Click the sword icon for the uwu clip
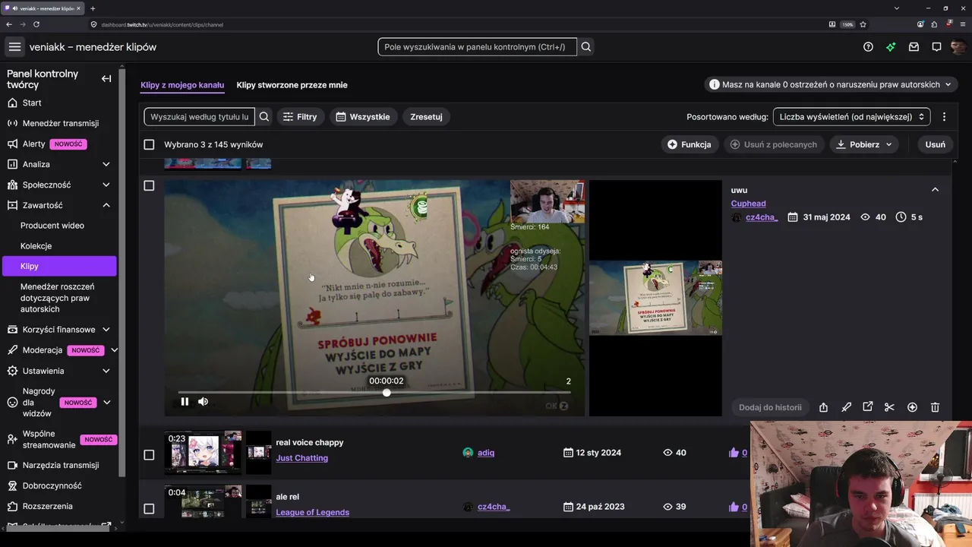Viewport: 972px width, 547px height. point(846,407)
